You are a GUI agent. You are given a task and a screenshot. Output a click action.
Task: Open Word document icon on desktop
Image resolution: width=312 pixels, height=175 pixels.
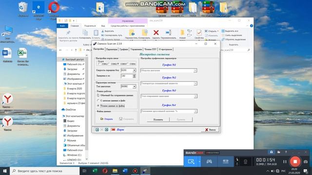point(7,53)
